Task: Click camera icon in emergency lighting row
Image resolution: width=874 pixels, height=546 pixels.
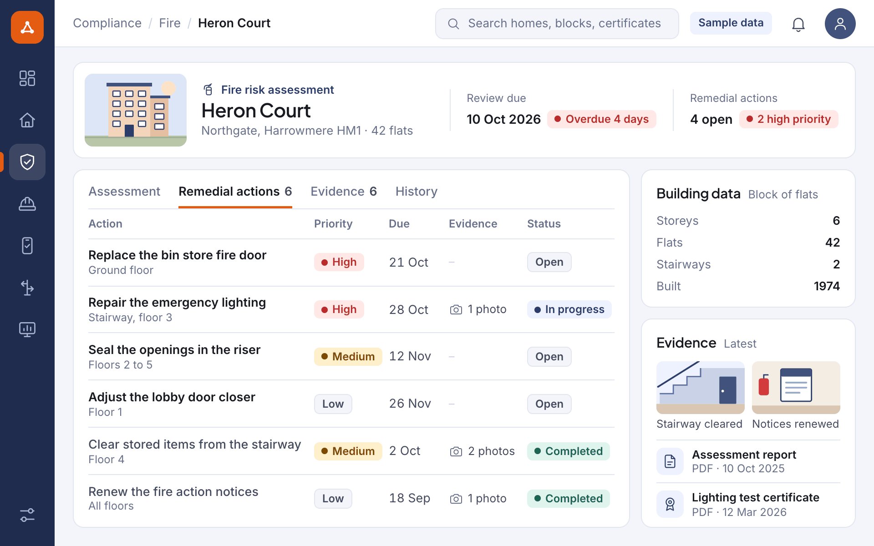Action: [x=456, y=310]
